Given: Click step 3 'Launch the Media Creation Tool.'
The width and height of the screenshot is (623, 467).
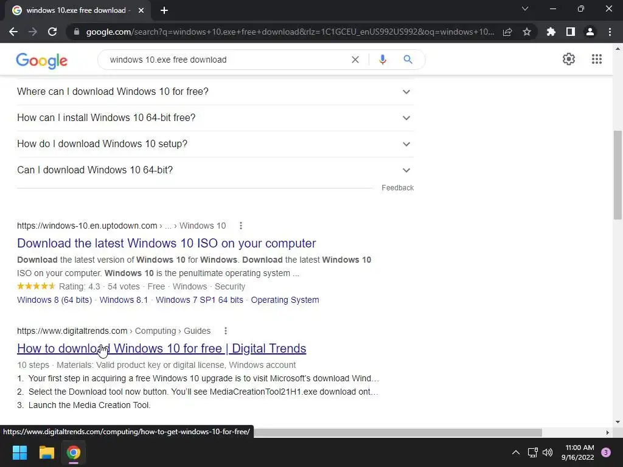Looking at the screenshot, I should 89,405.
